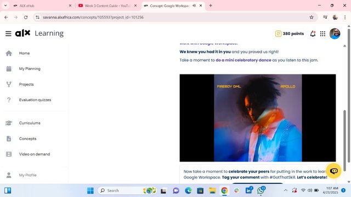Open the Chrome profile avatar
The image size is (351, 197).
click(335, 17)
